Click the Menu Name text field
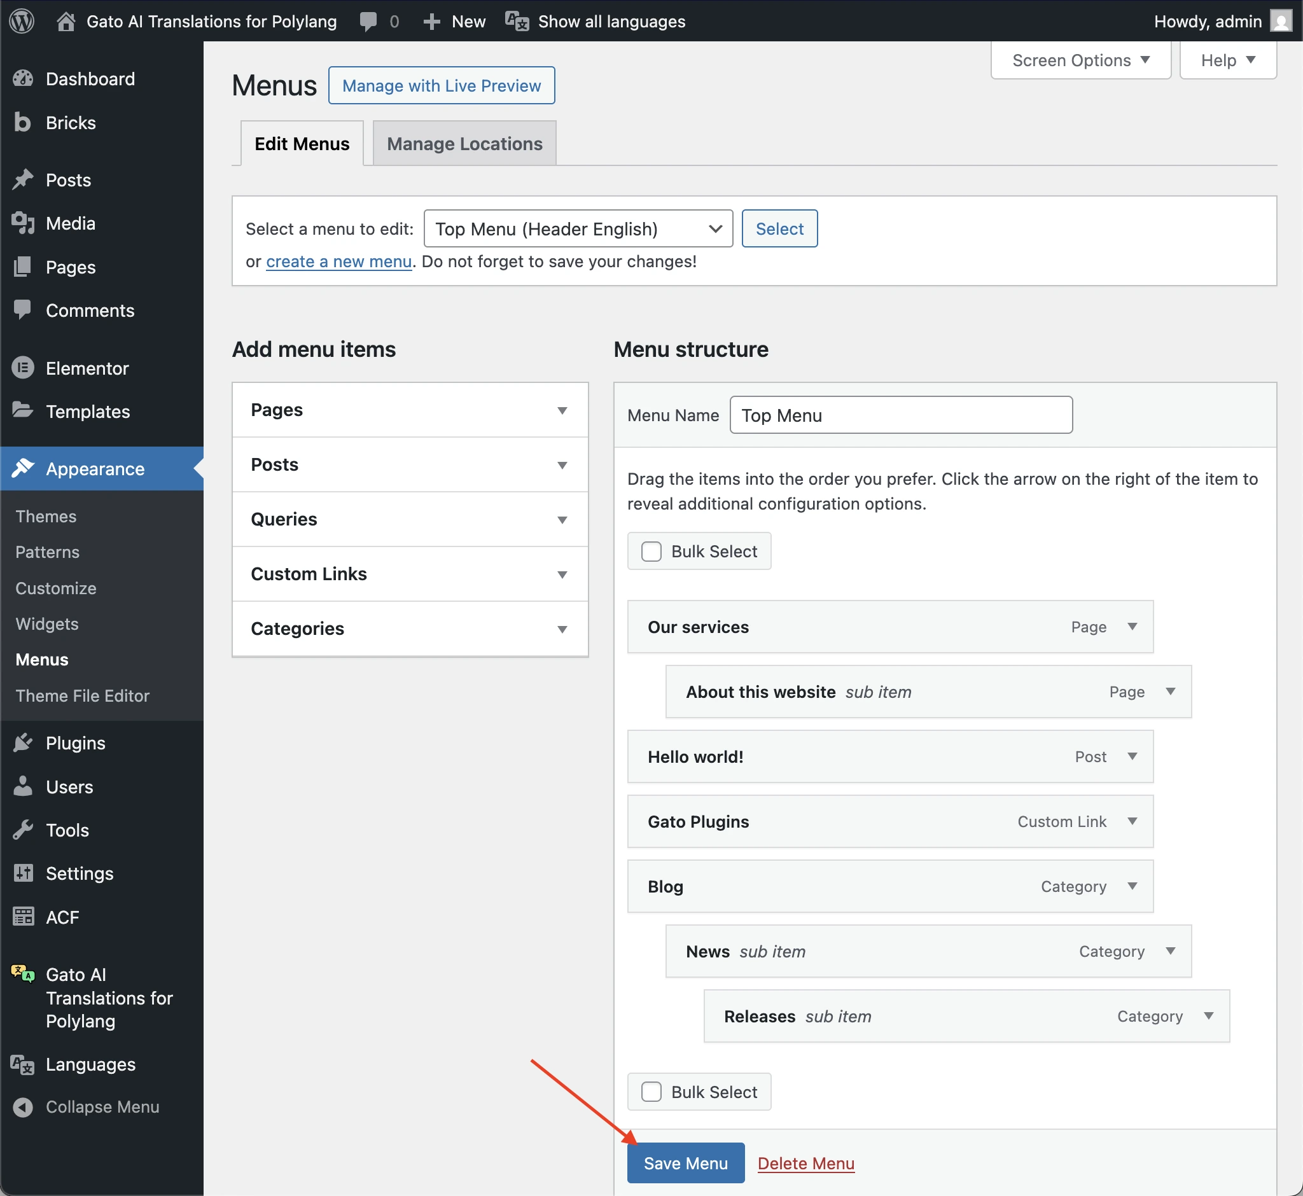Screen dimensions: 1303x1196 click(900, 415)
